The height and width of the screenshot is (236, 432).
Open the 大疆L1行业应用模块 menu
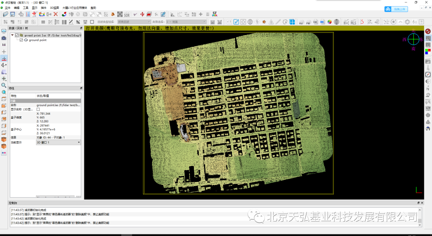pos(75,8)
